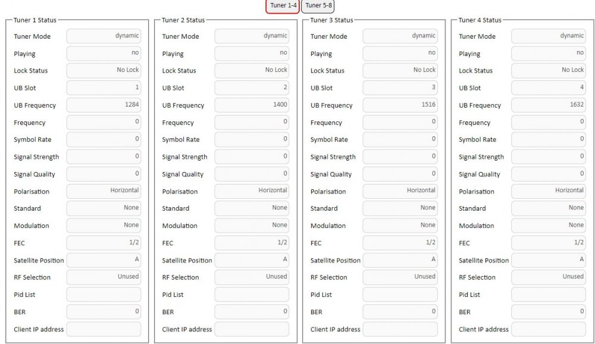The width and height of the screenshot is (595, 344).
Task: Click Tuner 3 Satellite Position field
Action: pyautogui.click(x=400, y=260)
